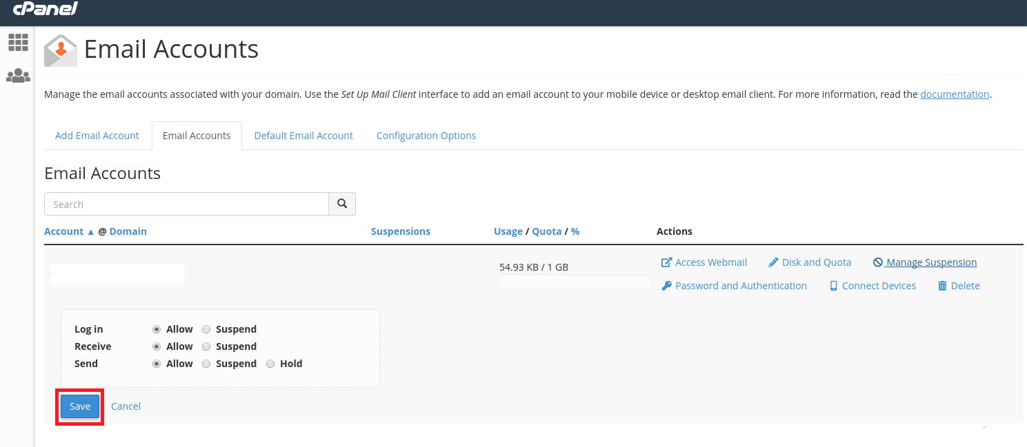Switch to Add Email Account tab

(97, 136)
